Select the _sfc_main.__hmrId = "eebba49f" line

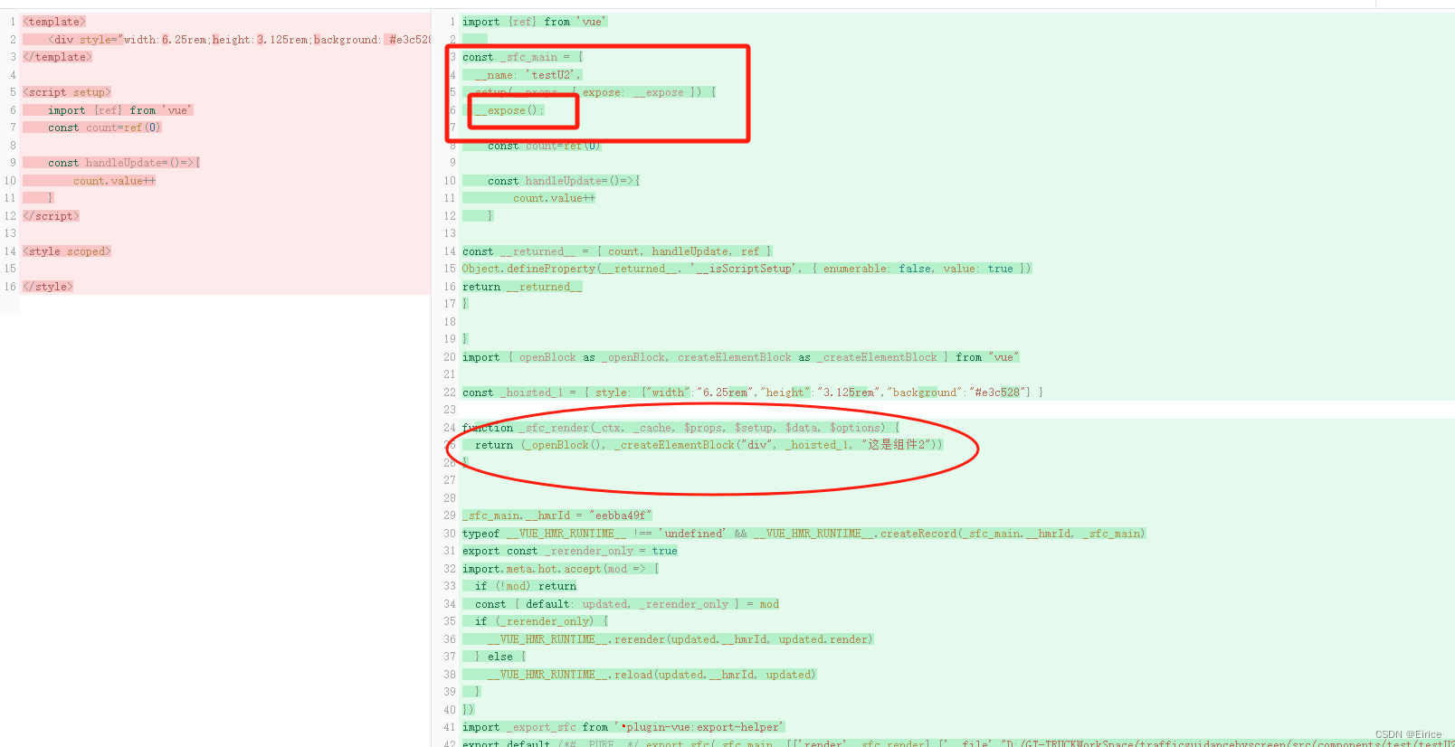coord(557,515)
